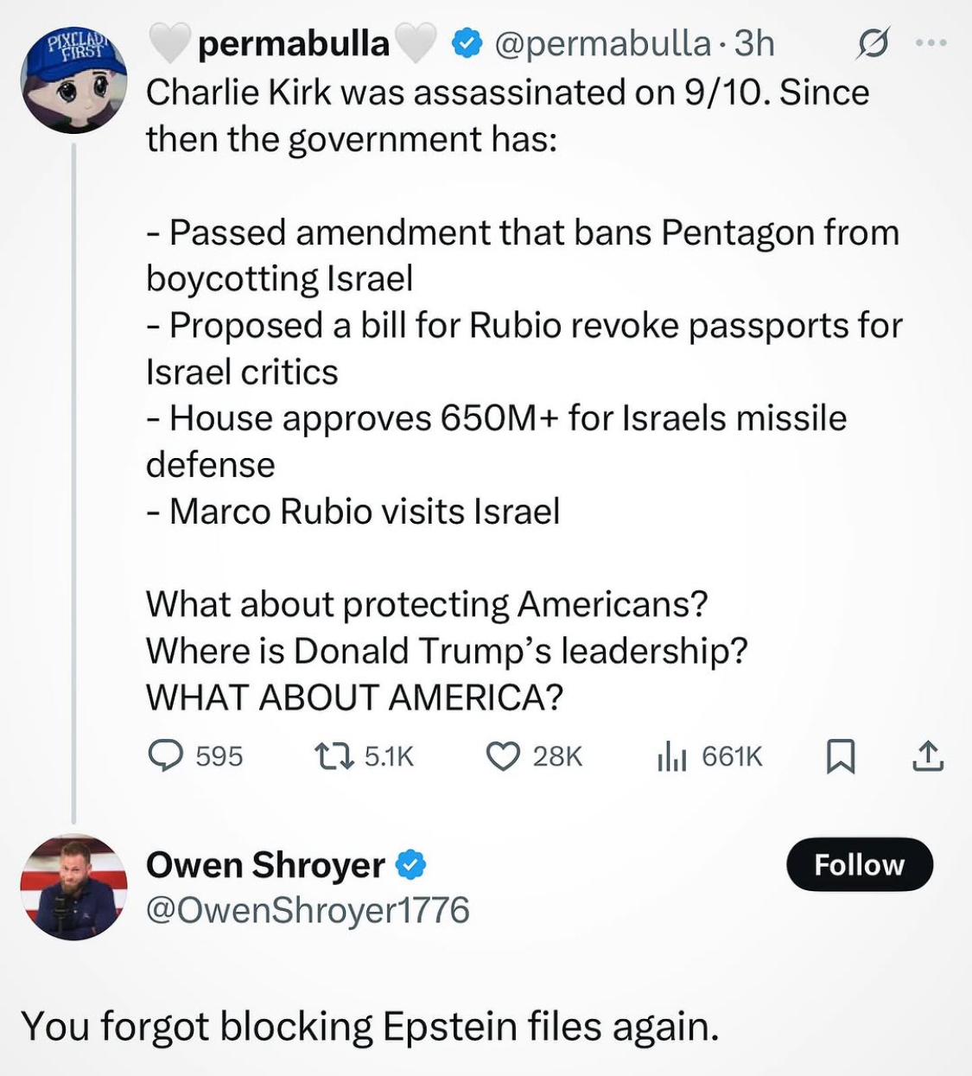972x1076 pixels.
Task: Open the 3h timestamp link
Action: point(754,43)
